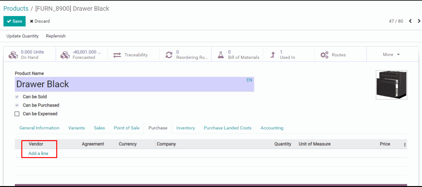Open the Forecasted quantity stat button
The image size is (422, 187).
tap(82, 55)
